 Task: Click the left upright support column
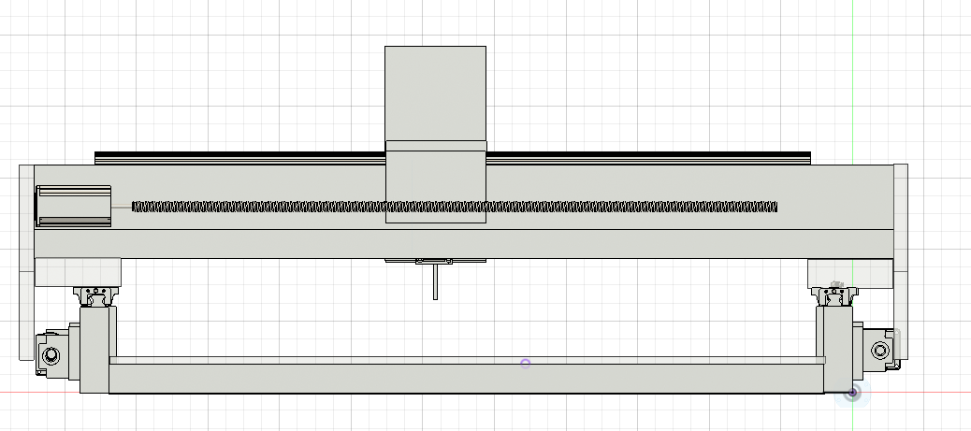click(x=94, y=351)
